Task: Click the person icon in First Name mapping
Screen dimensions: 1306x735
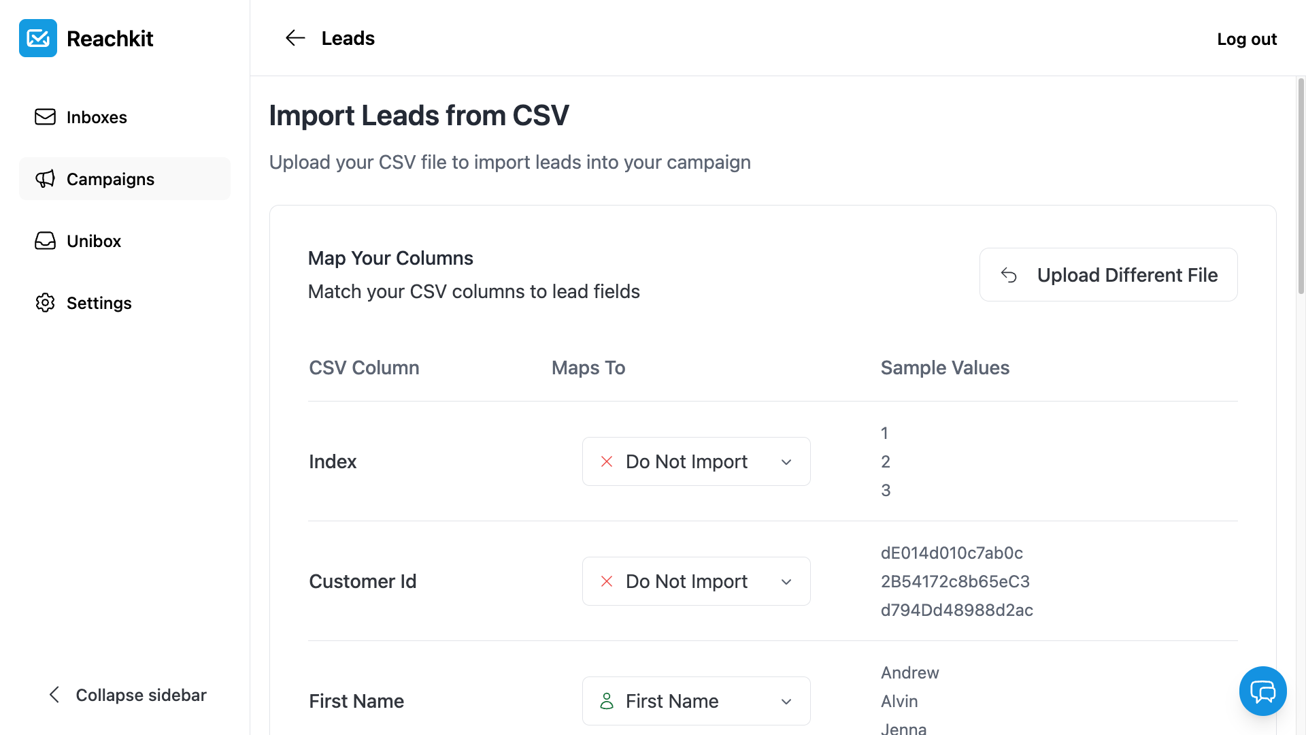Action: point(607,701)
